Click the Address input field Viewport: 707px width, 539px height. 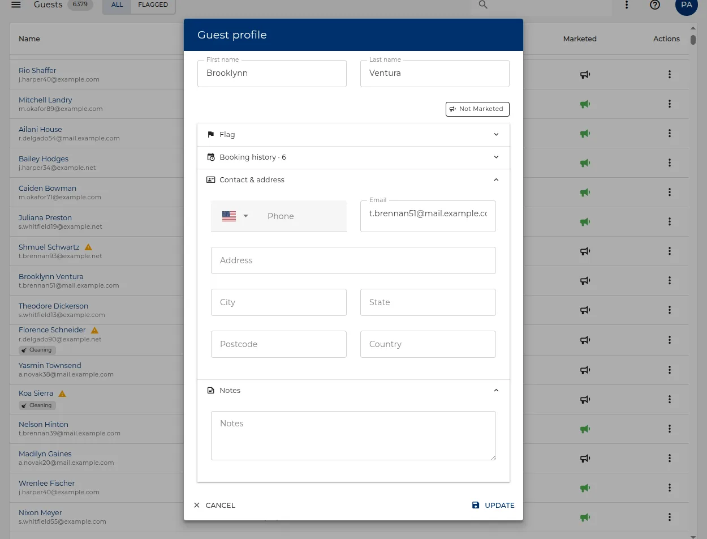click(353, 260)
